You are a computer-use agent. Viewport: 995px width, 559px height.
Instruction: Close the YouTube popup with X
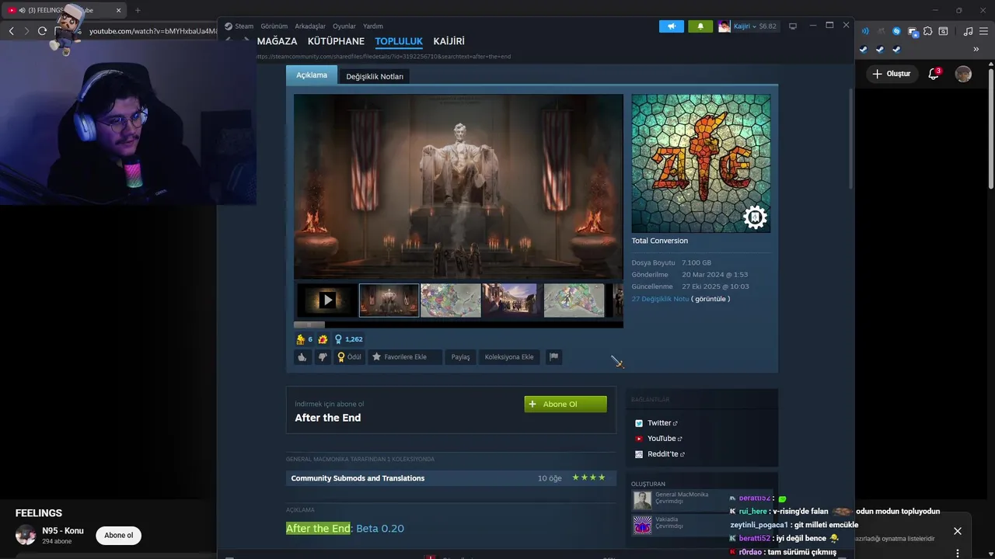(x=958, y=531)
